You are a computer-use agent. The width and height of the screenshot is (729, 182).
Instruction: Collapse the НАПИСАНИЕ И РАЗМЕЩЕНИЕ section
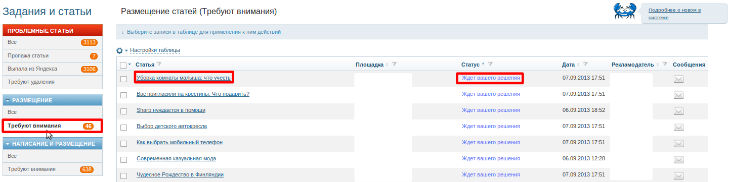(x=7, y=144)
